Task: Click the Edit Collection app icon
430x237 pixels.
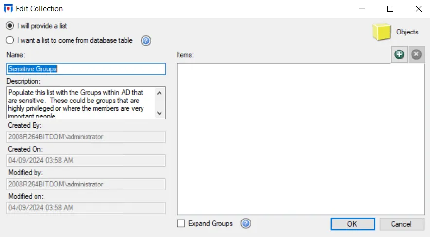Action: tap(8, 8)
